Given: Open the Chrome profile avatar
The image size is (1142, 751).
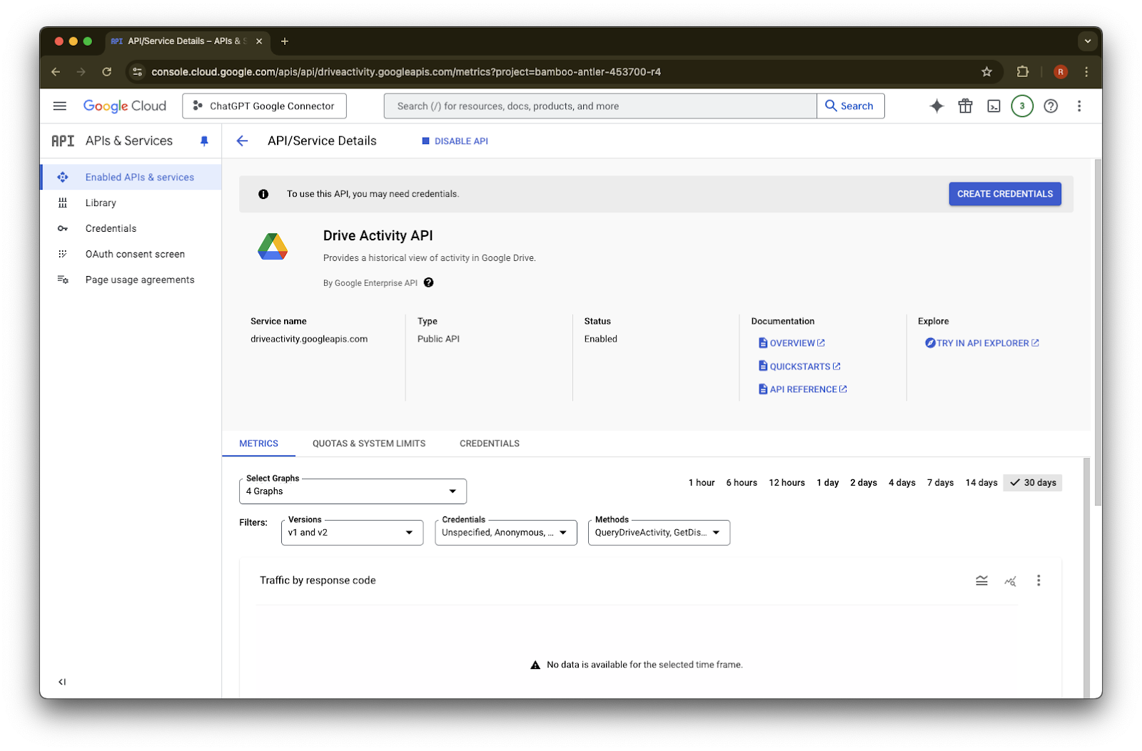Looking at the screenshot, I should pos(1061,72).
